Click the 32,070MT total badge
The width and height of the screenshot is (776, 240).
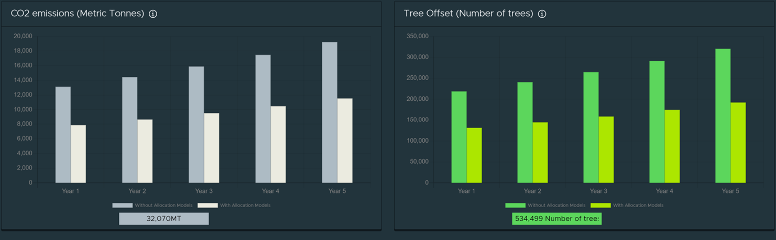[x=164, y=219]
